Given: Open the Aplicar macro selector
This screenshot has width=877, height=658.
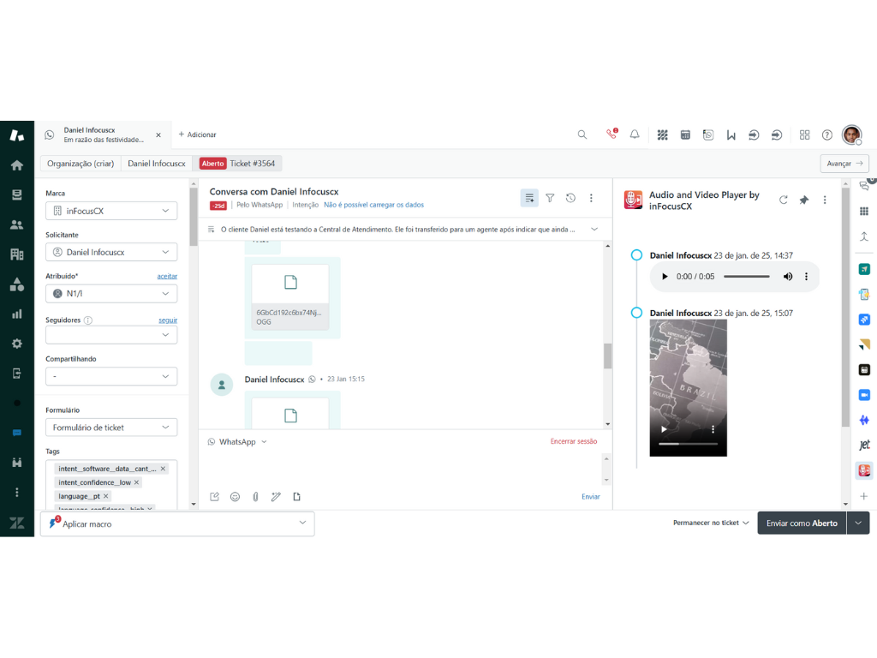Looking at the screenshot, I should (177, 523).
